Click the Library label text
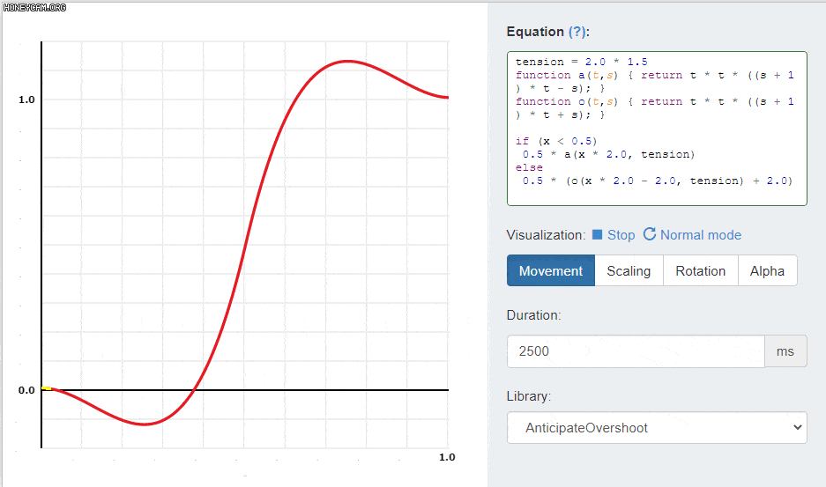This screenshot has height=487, width=826. pyautogui.click(x=528, y=396)
